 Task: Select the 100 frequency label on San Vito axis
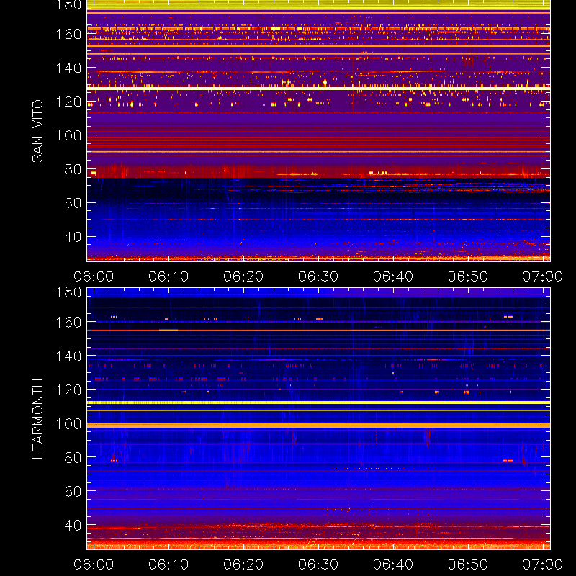[68, 135]
